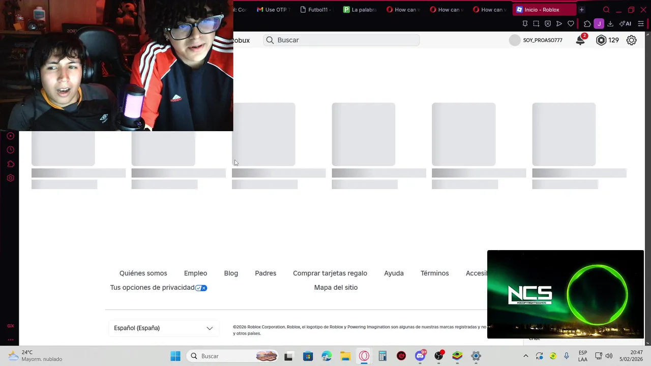Open Tus opciones de privacidad link
Screen dimensions: 651x366
tap(152, 287)
